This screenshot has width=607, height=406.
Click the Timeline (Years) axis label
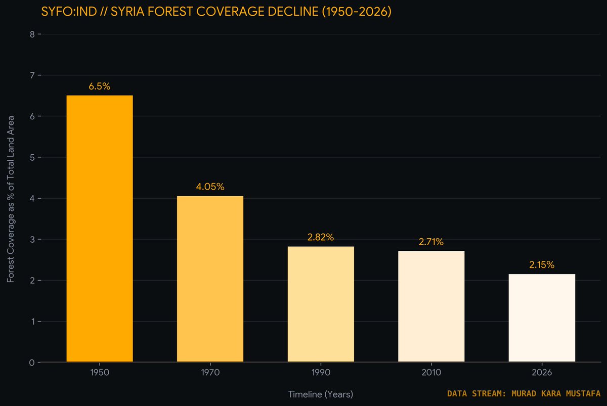pos(321,394)
